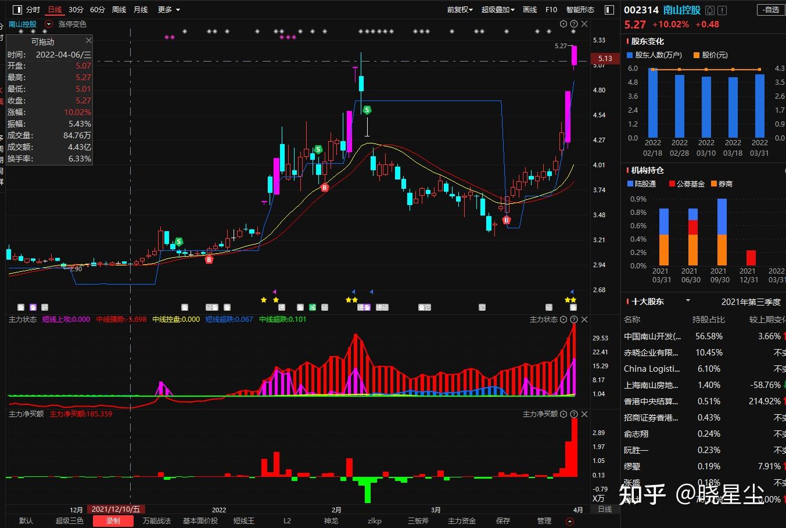Click the -自选 watchlist button
Image resolution: width=786 pixels, height=528 pixels.
770,10
